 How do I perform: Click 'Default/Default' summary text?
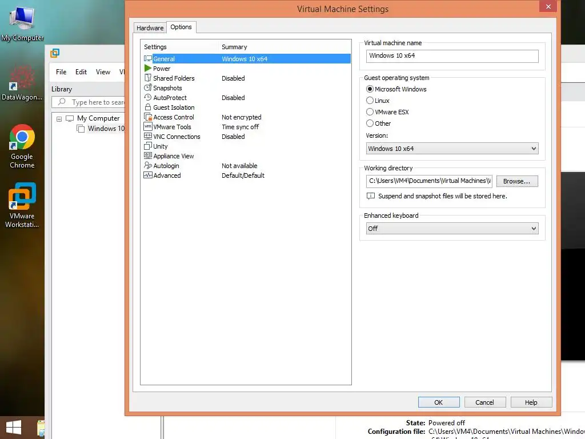tap(243, 175)
